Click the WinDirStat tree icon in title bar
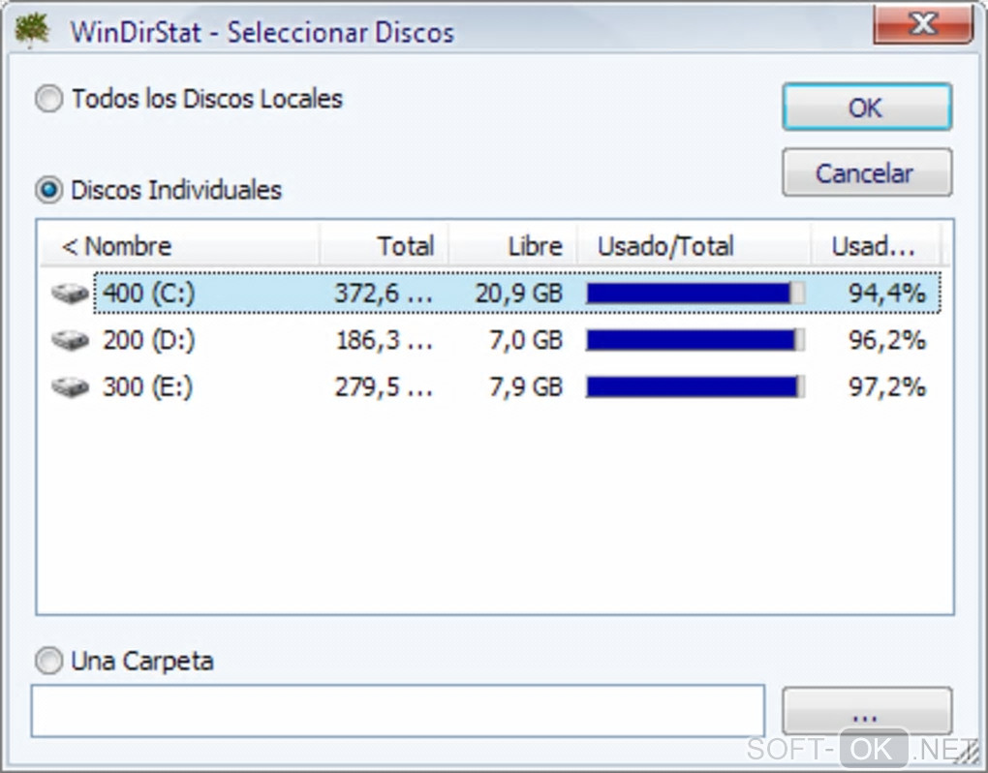 32,30
